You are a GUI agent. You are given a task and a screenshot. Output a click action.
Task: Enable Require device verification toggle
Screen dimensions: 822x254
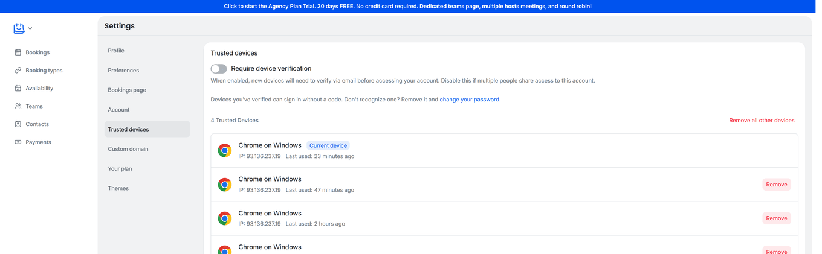[x=219, y=69]
